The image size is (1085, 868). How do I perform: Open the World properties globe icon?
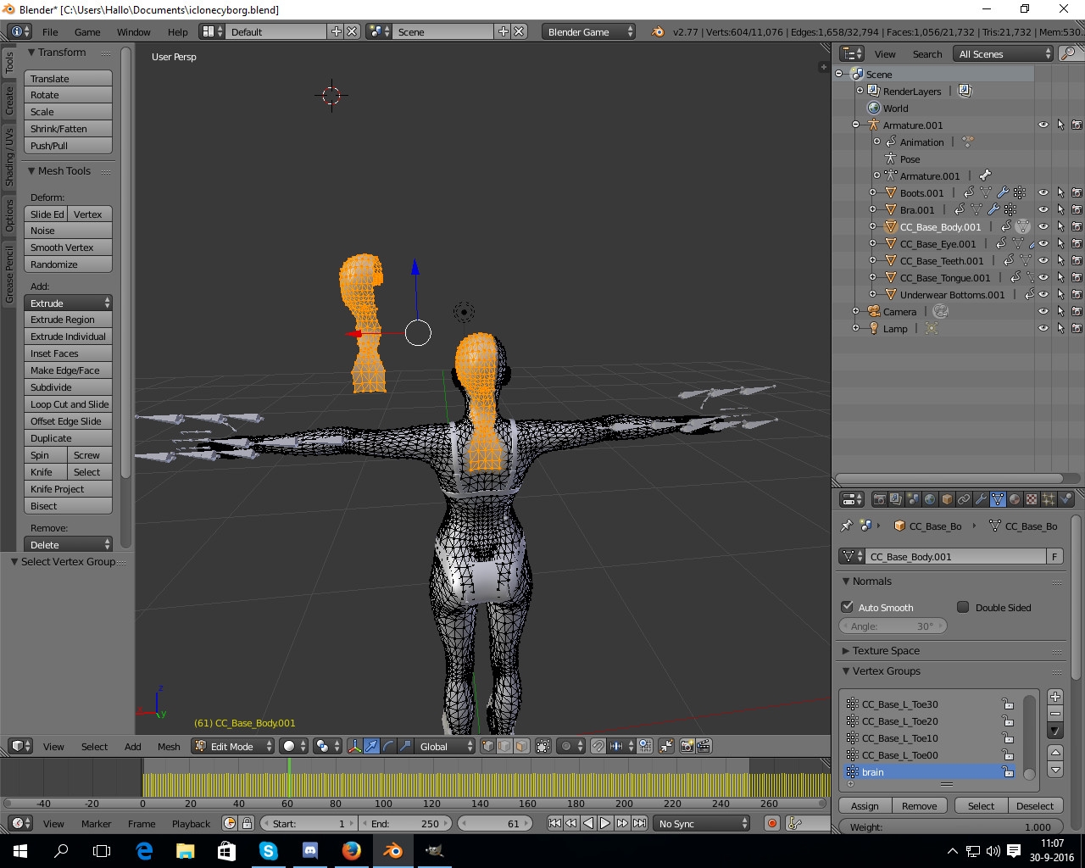coord(930,499)
